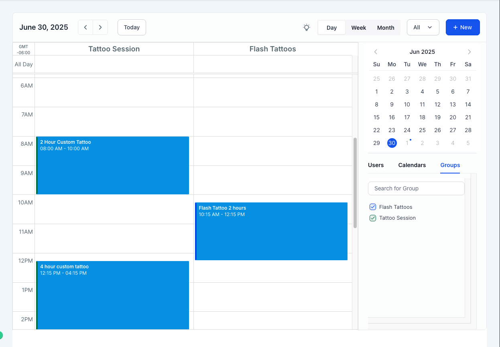Open the All filter dropdown
The width and height of the screenshot is (500, 347).
[423, 27]
